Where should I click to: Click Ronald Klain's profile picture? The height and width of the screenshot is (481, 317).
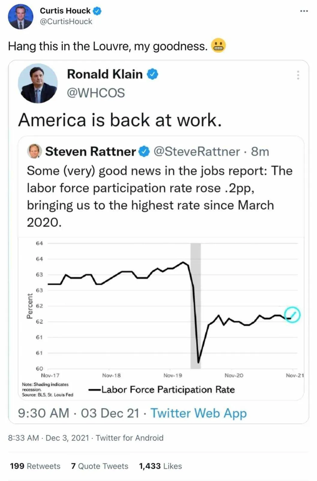38,83
